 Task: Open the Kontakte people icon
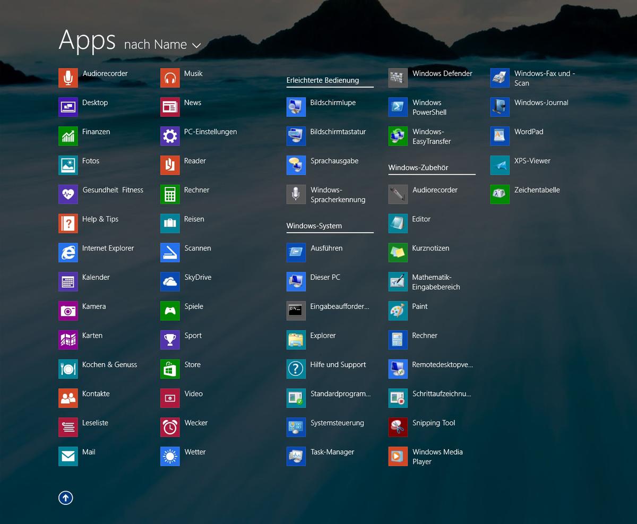click(x=68, y=399)
